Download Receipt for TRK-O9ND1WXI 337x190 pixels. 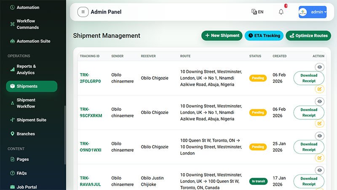point(309,147)
